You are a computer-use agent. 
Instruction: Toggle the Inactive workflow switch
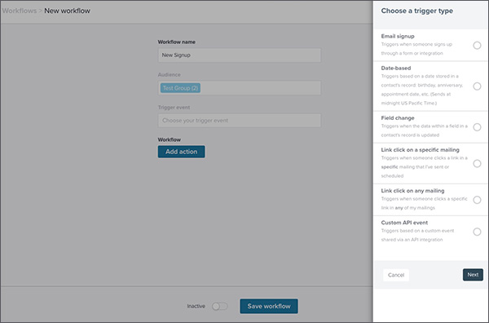(219, 307)
